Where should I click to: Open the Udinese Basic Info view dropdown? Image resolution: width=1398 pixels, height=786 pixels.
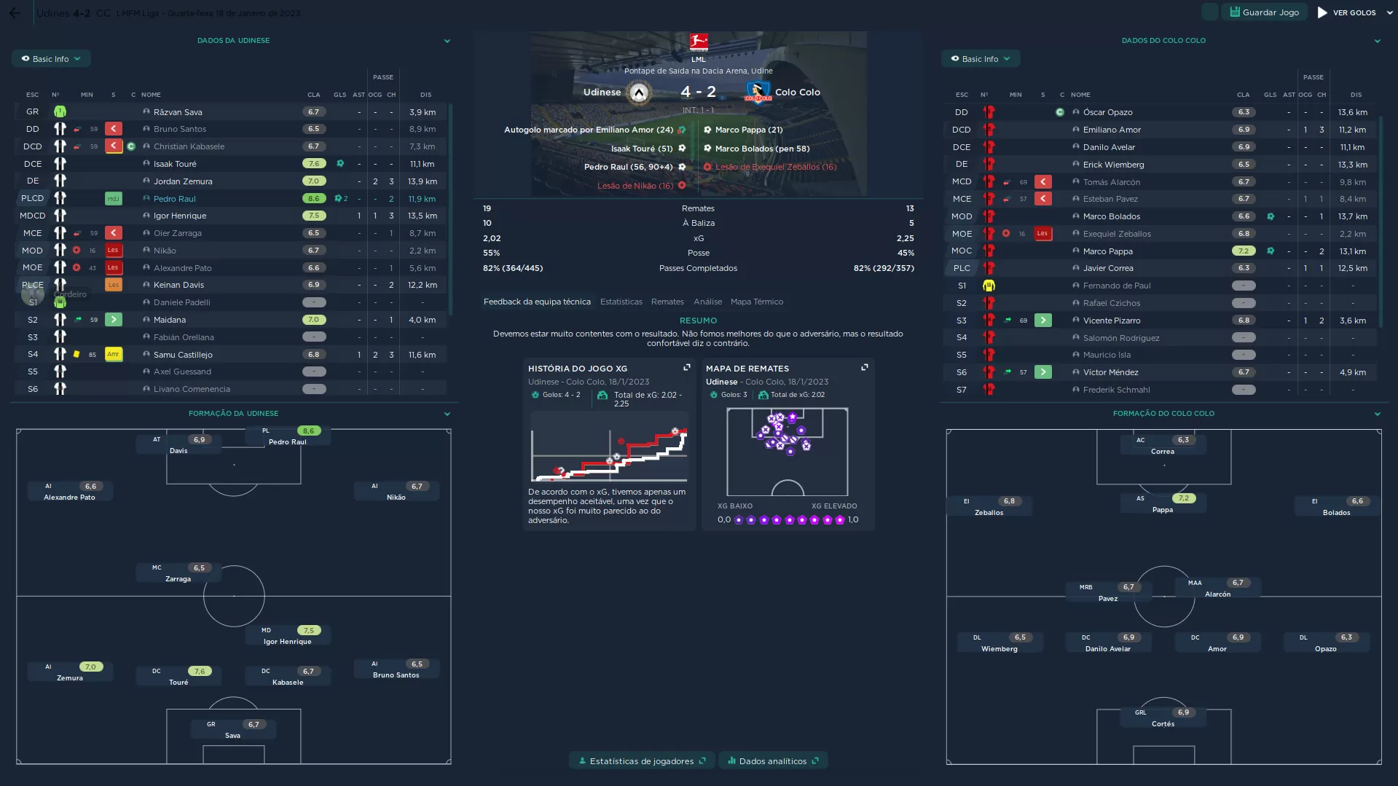tap(51, 59)
